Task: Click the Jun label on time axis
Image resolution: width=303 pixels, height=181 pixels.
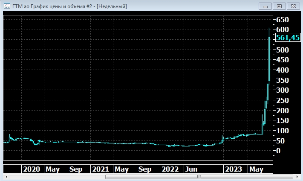Action: tap(190, 169)
